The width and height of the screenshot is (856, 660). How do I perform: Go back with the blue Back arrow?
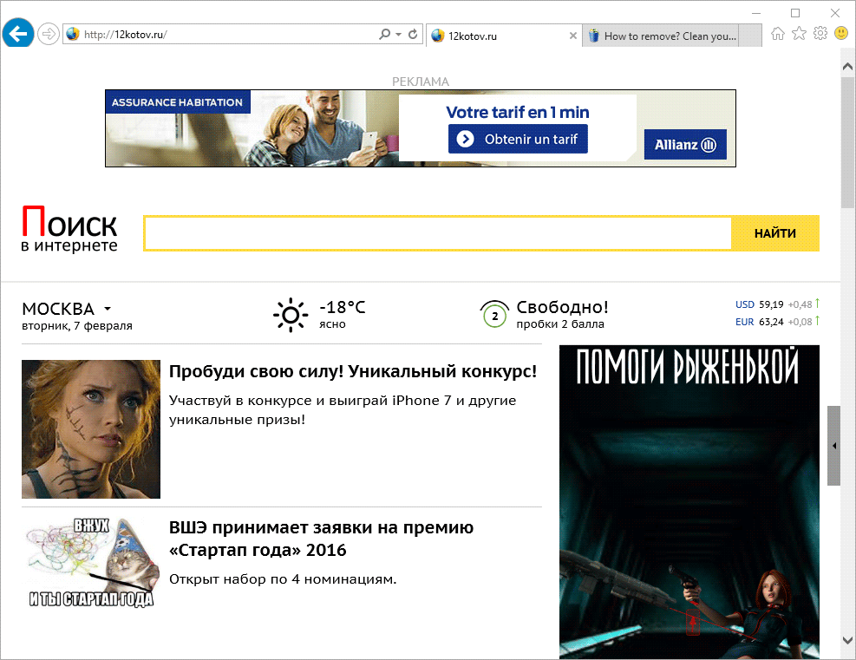tap(18, 33)
